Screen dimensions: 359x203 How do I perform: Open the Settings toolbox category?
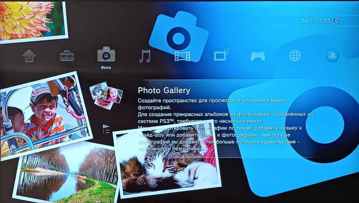67,56
